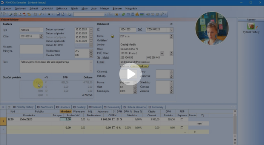Click the down arrow of the items table scrollbar
This screenshot has height=145, width=264.
pyautogui.click(x=235, y=136)
